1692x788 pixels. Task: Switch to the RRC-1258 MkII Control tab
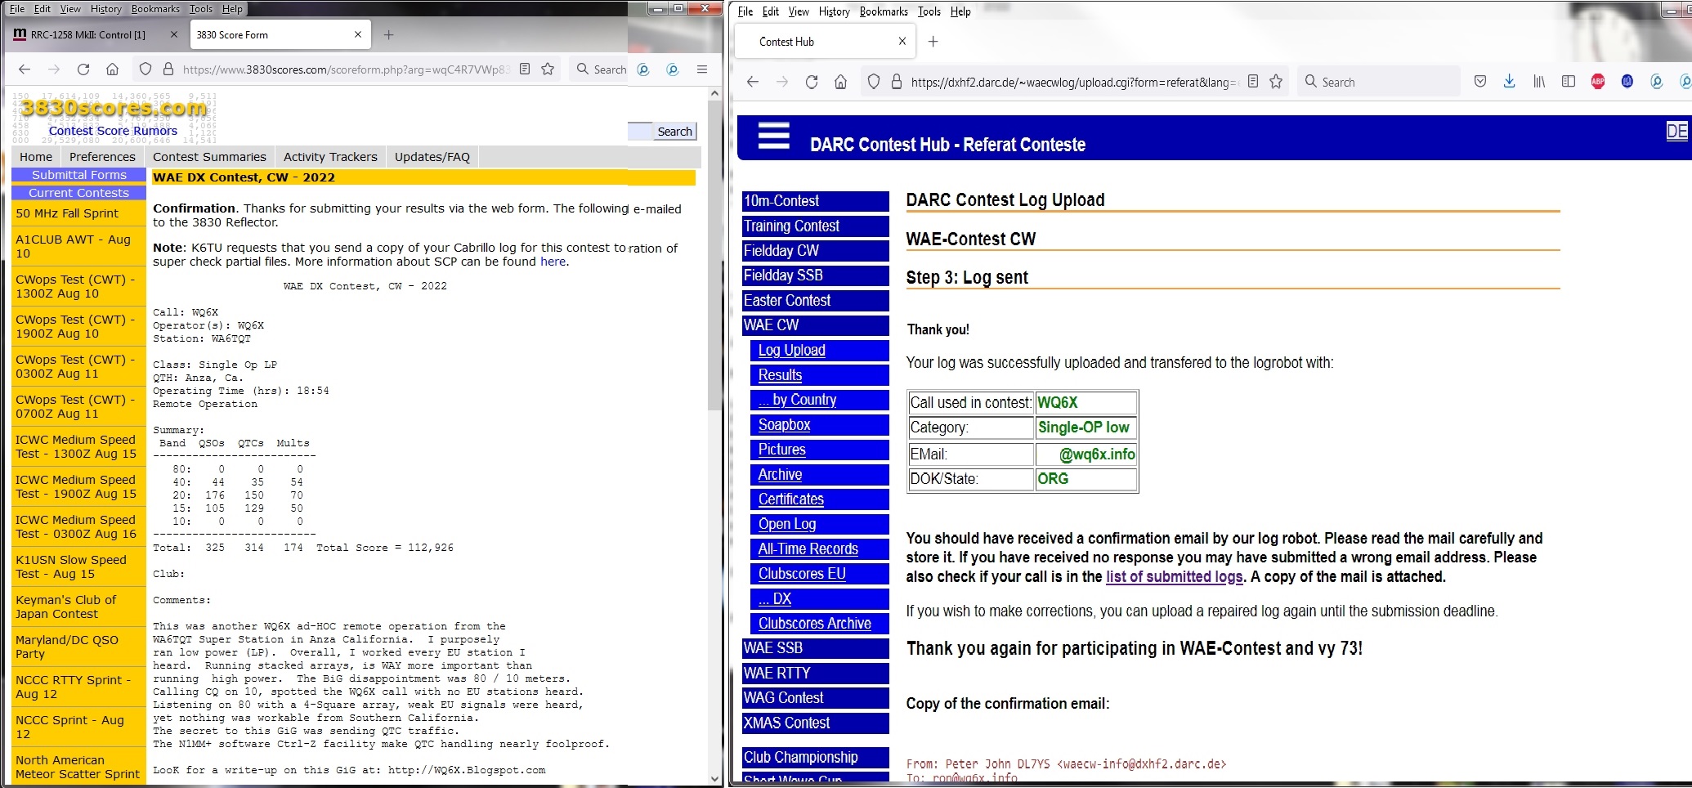click(x=88, y=35)
